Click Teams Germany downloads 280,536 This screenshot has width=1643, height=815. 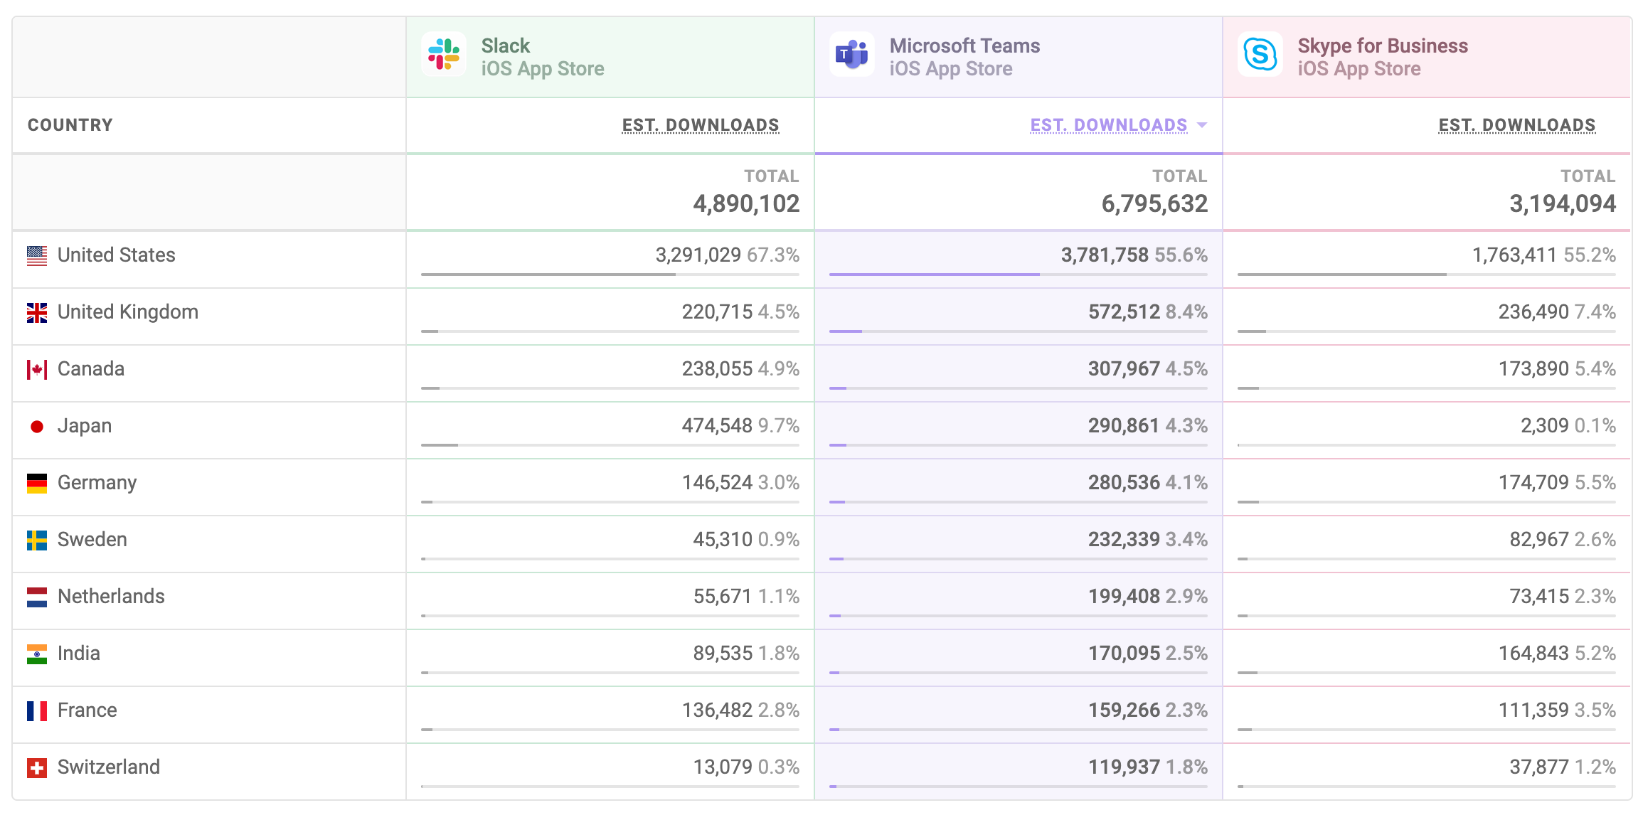(x=1124, y=482)
